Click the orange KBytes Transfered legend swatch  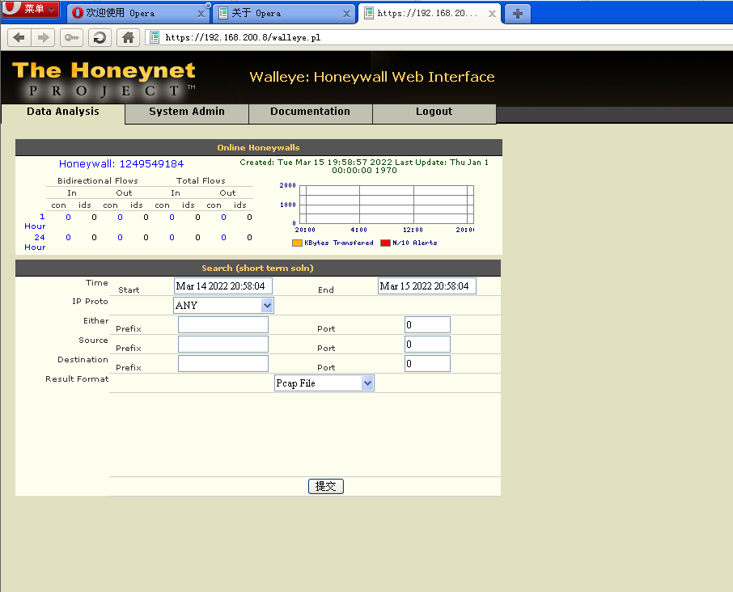[x=297, y=243]
